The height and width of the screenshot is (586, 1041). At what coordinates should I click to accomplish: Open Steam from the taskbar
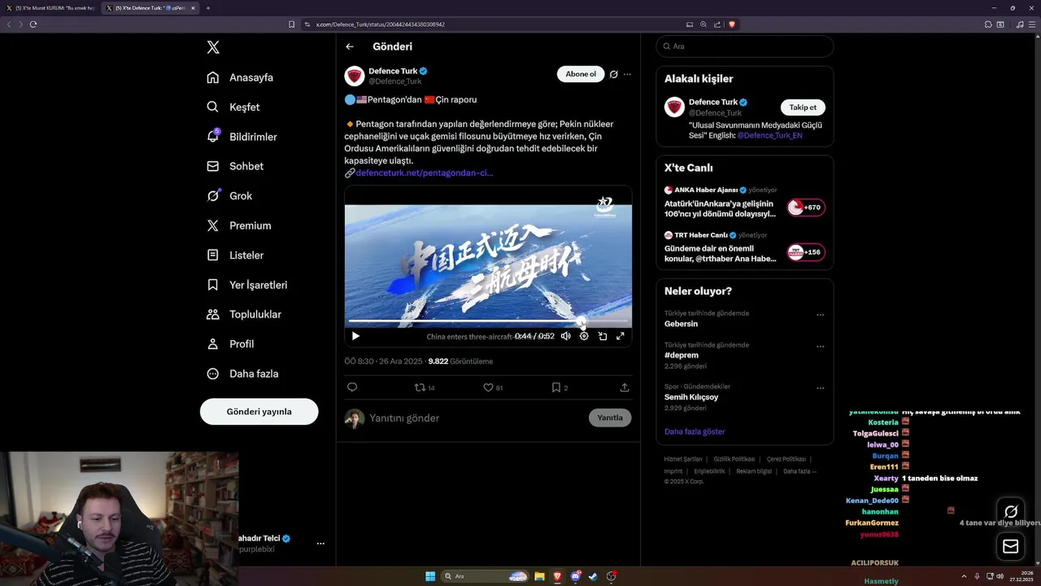coord(593,576)
